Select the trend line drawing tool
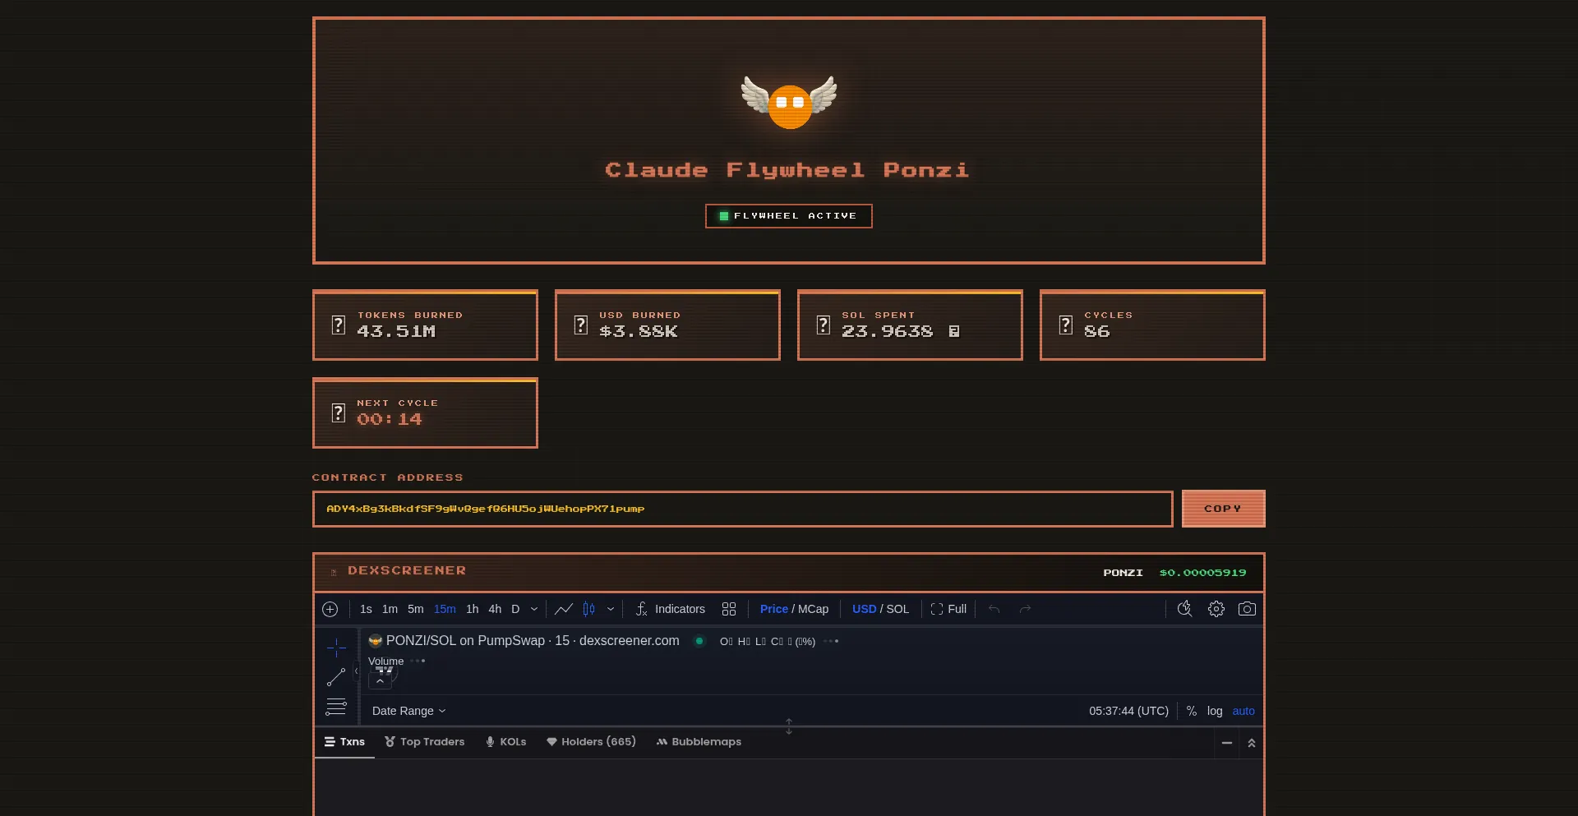The height and width of the screenshot is (816, 1578). pyautogui.click(x=336, y=677)
